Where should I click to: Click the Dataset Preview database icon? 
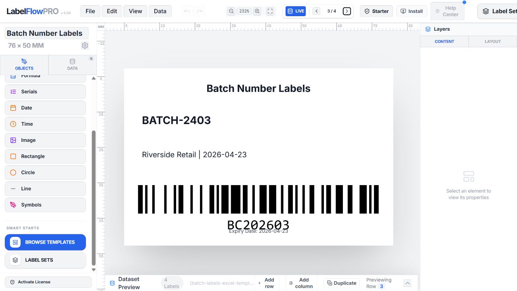[x=113, y=283]
